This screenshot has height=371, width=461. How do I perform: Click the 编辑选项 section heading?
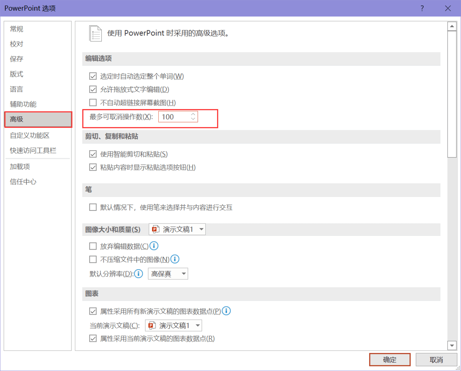(98, 58)
